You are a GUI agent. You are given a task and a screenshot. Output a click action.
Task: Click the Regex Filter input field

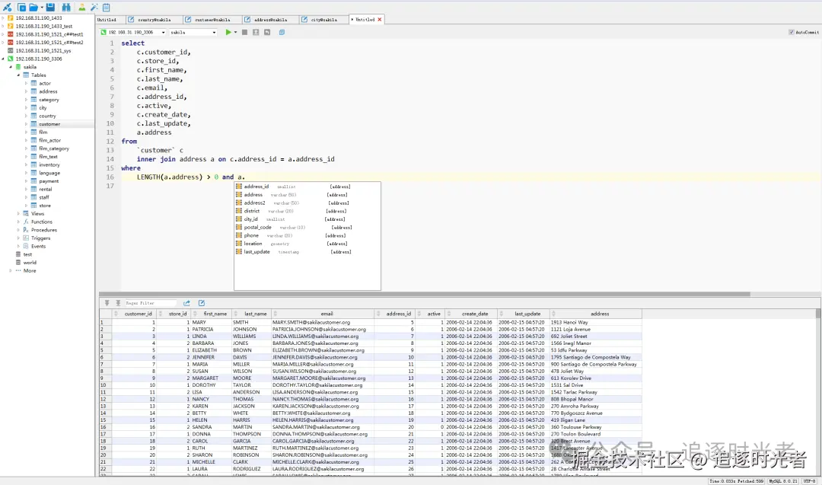151,303
